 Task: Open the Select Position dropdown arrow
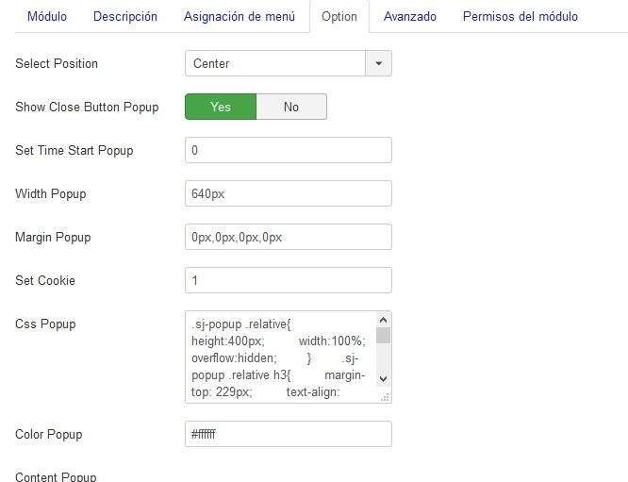pyautogui.click(x=378, y=63)
